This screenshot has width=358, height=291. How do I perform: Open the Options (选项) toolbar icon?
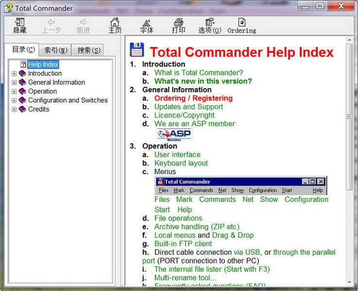point(210,22)
